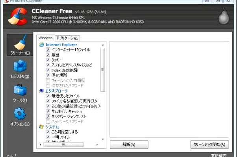Click the クリーンアップ開始(R) button
237x157 pixels.
[209, 144]
